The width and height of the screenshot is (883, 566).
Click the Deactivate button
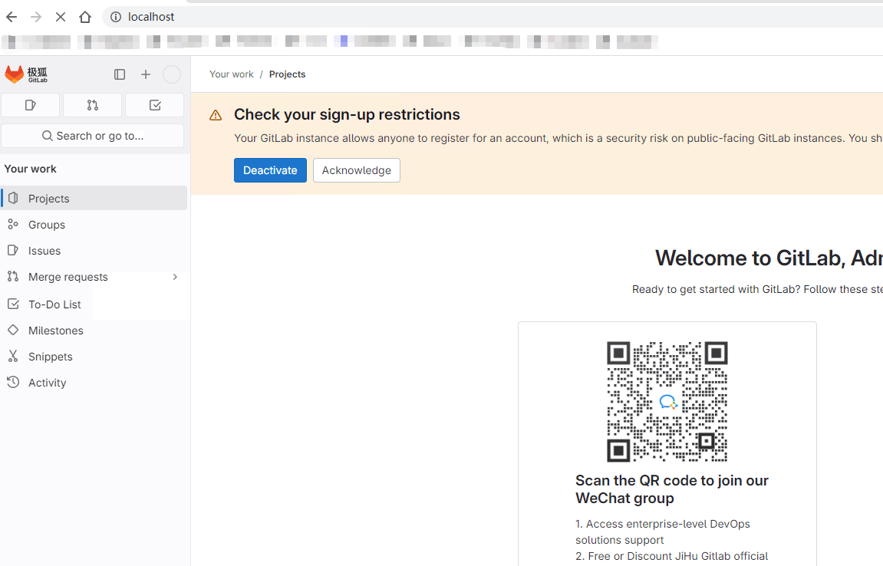[270, 170]
